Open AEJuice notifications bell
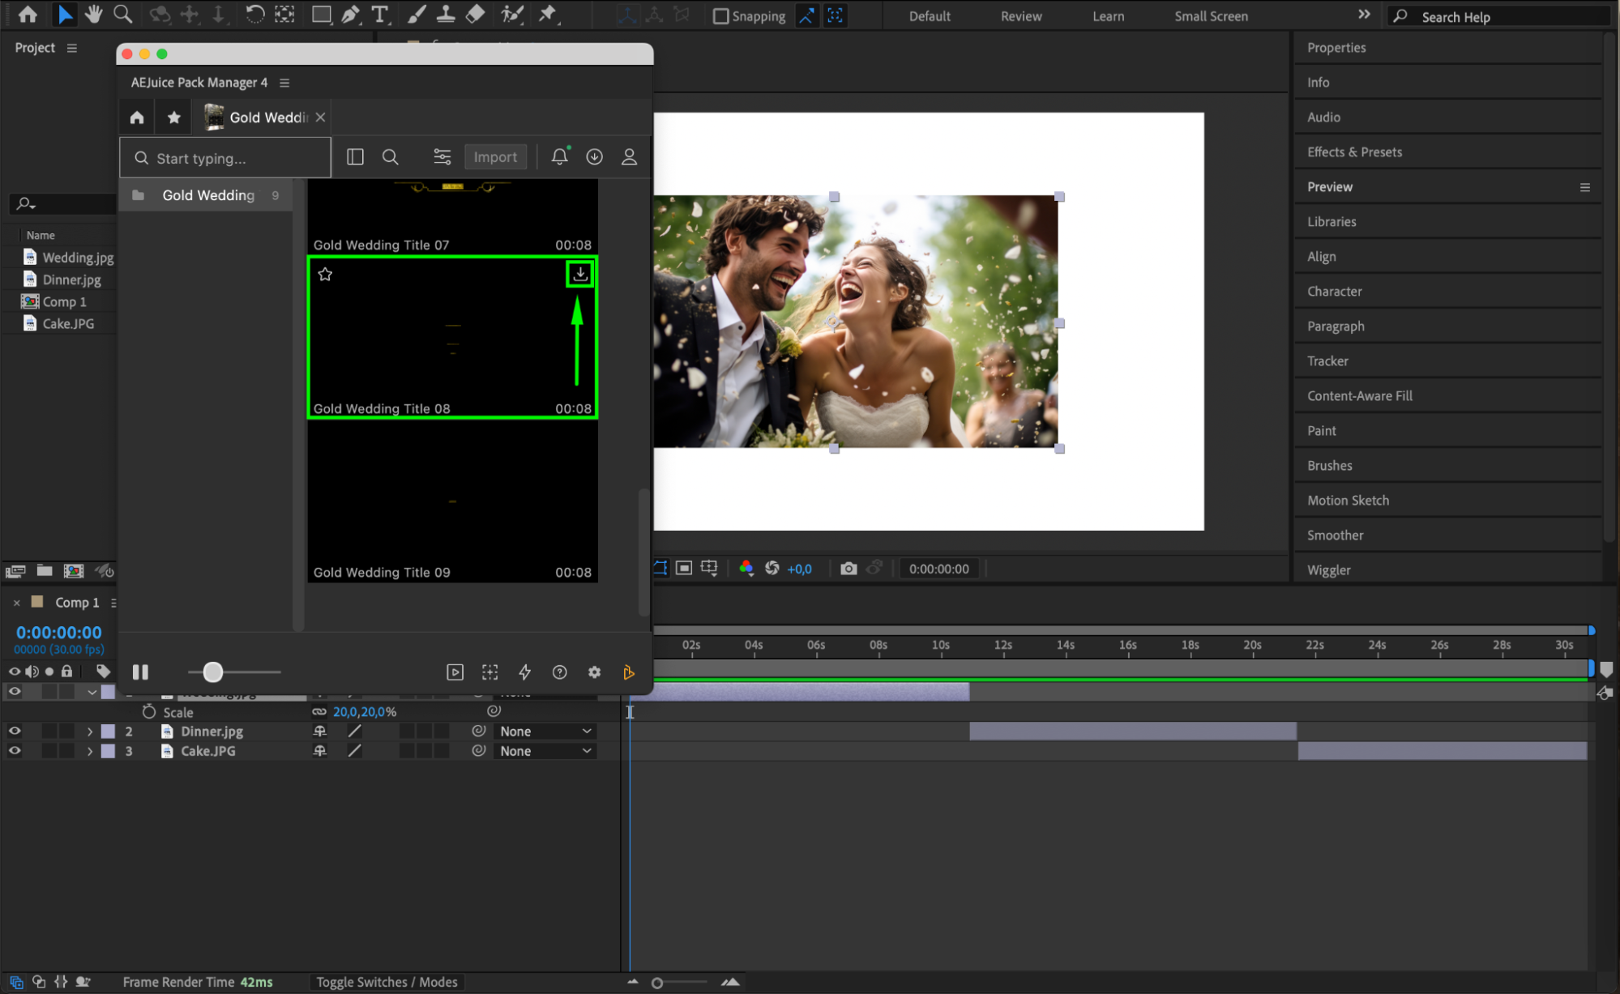 [x=559, y=157]
